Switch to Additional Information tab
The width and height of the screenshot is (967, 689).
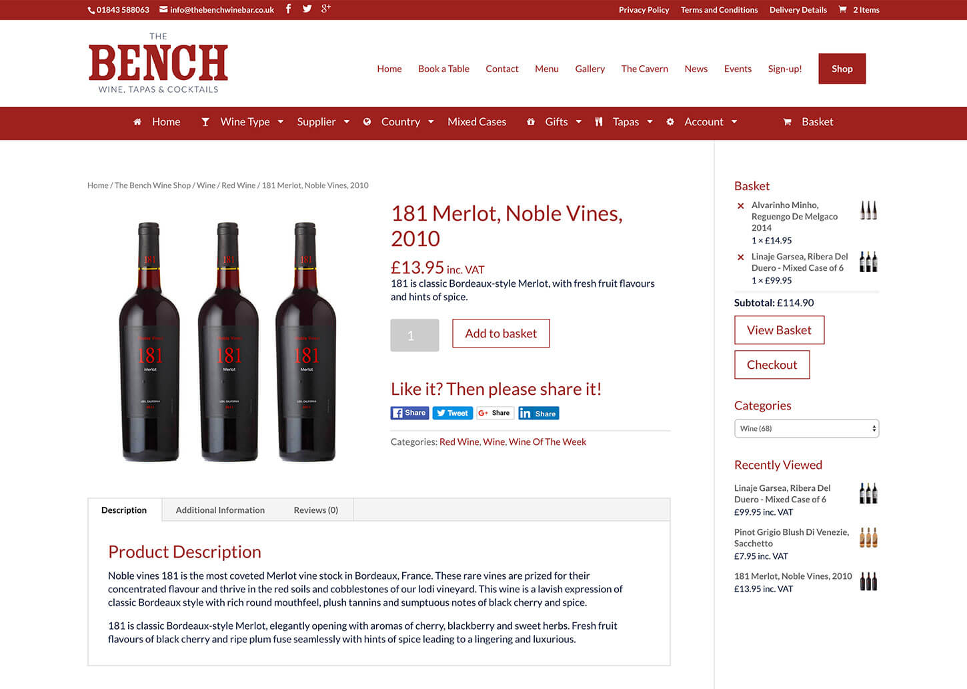tap(220, 510)
